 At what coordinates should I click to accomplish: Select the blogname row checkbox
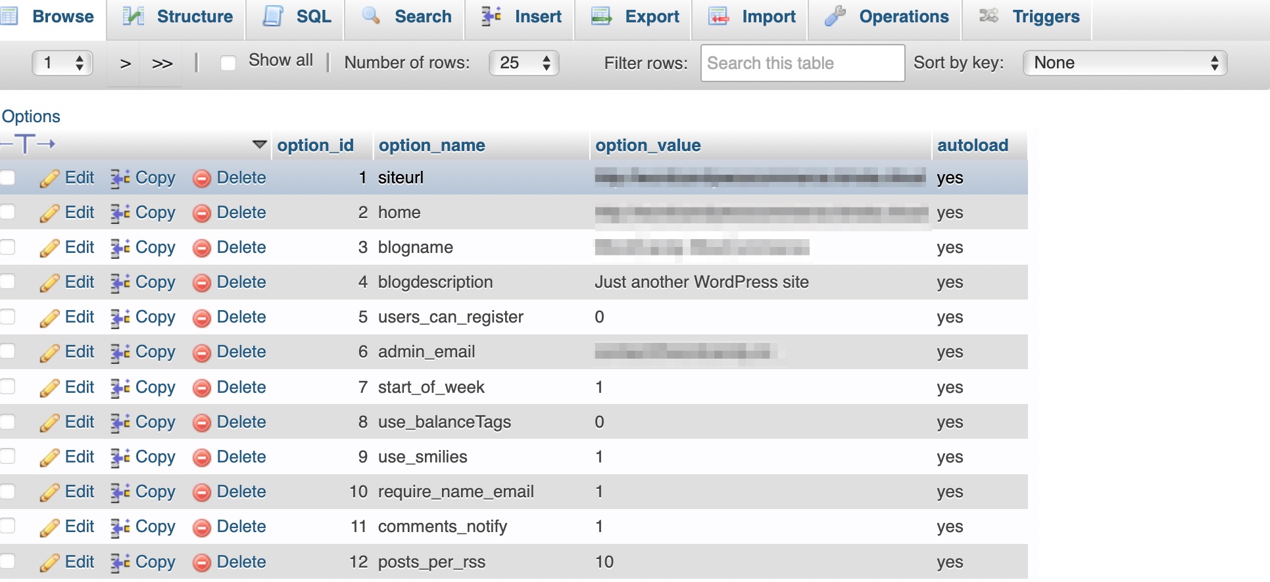coord(7,247)
